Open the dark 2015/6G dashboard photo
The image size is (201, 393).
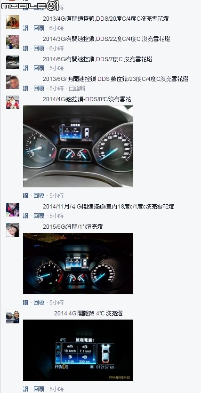coord(78,264)
